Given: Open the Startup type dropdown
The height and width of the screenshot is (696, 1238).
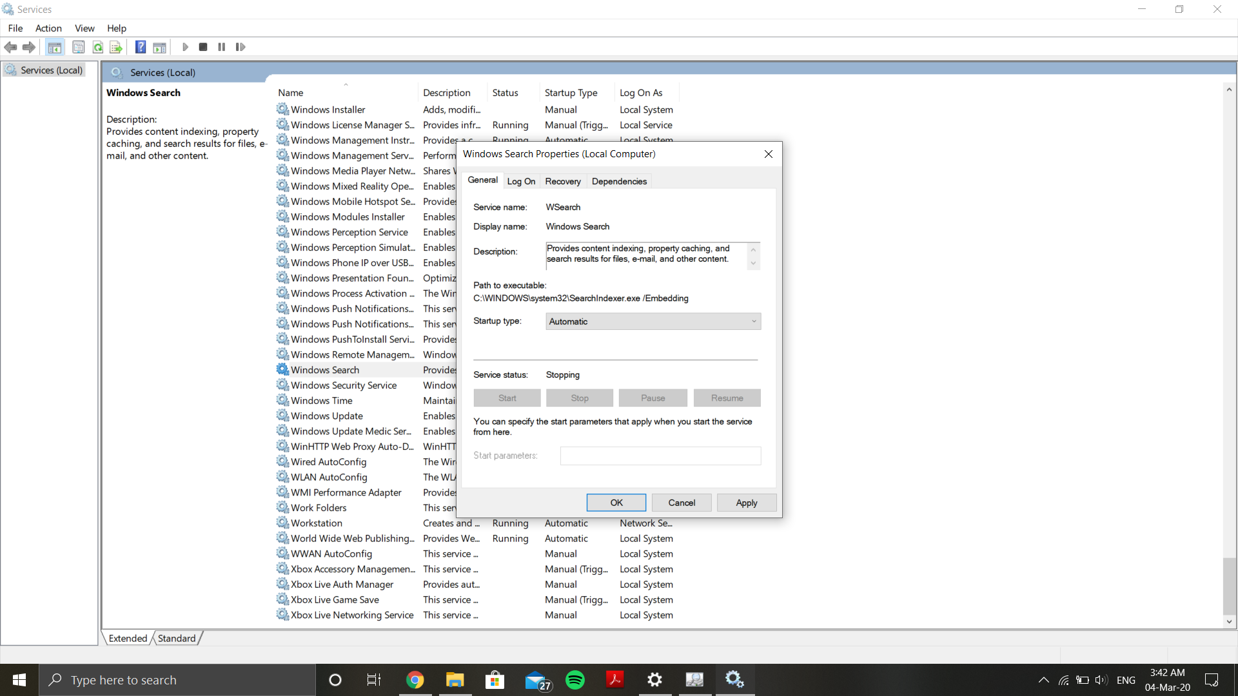Looking at the screenshot, I should [653, 322].
